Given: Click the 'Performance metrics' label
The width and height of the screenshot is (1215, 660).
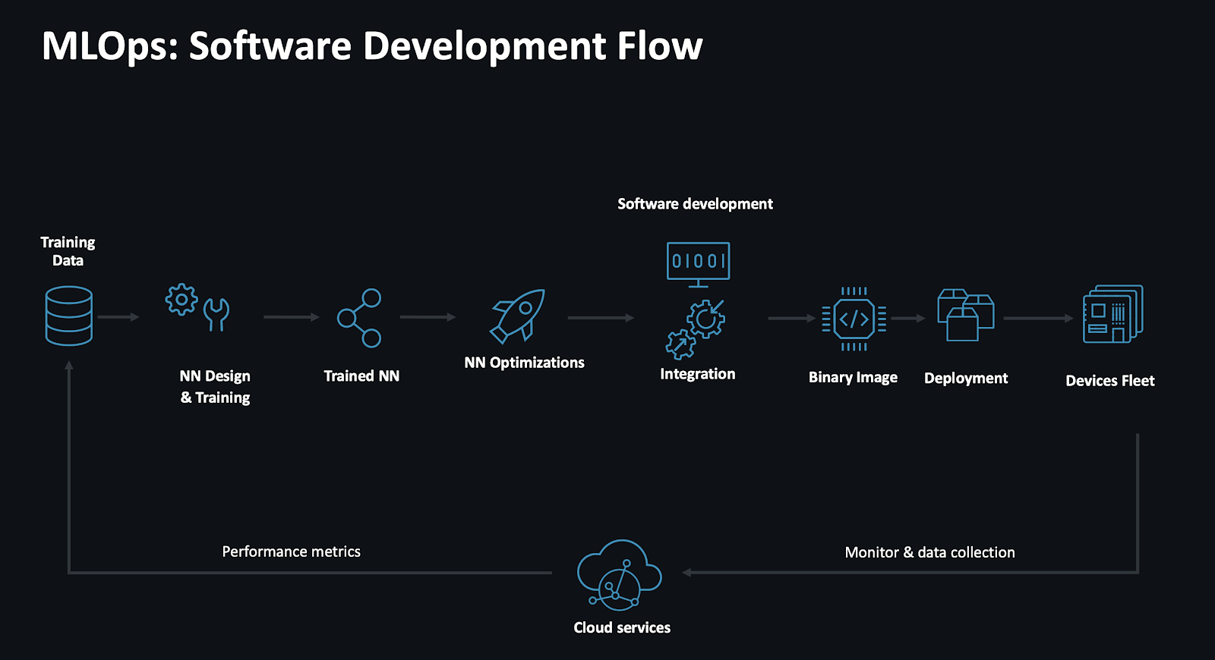Looking at the screenshot, I should 291,552.
